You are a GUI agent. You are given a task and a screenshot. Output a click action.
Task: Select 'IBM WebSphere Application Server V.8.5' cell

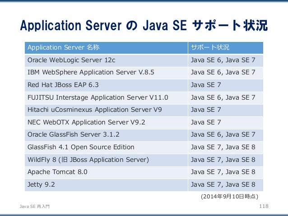pos(107,73)
